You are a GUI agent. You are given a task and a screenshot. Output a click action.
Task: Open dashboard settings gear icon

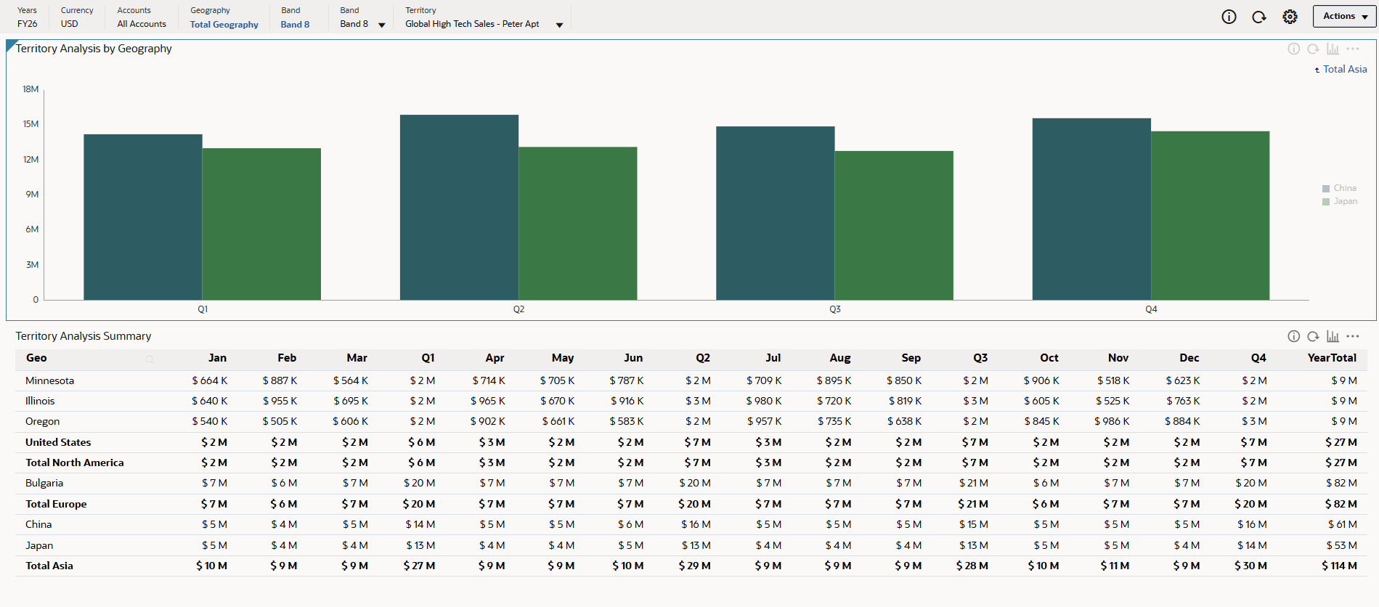(1290, 17)
